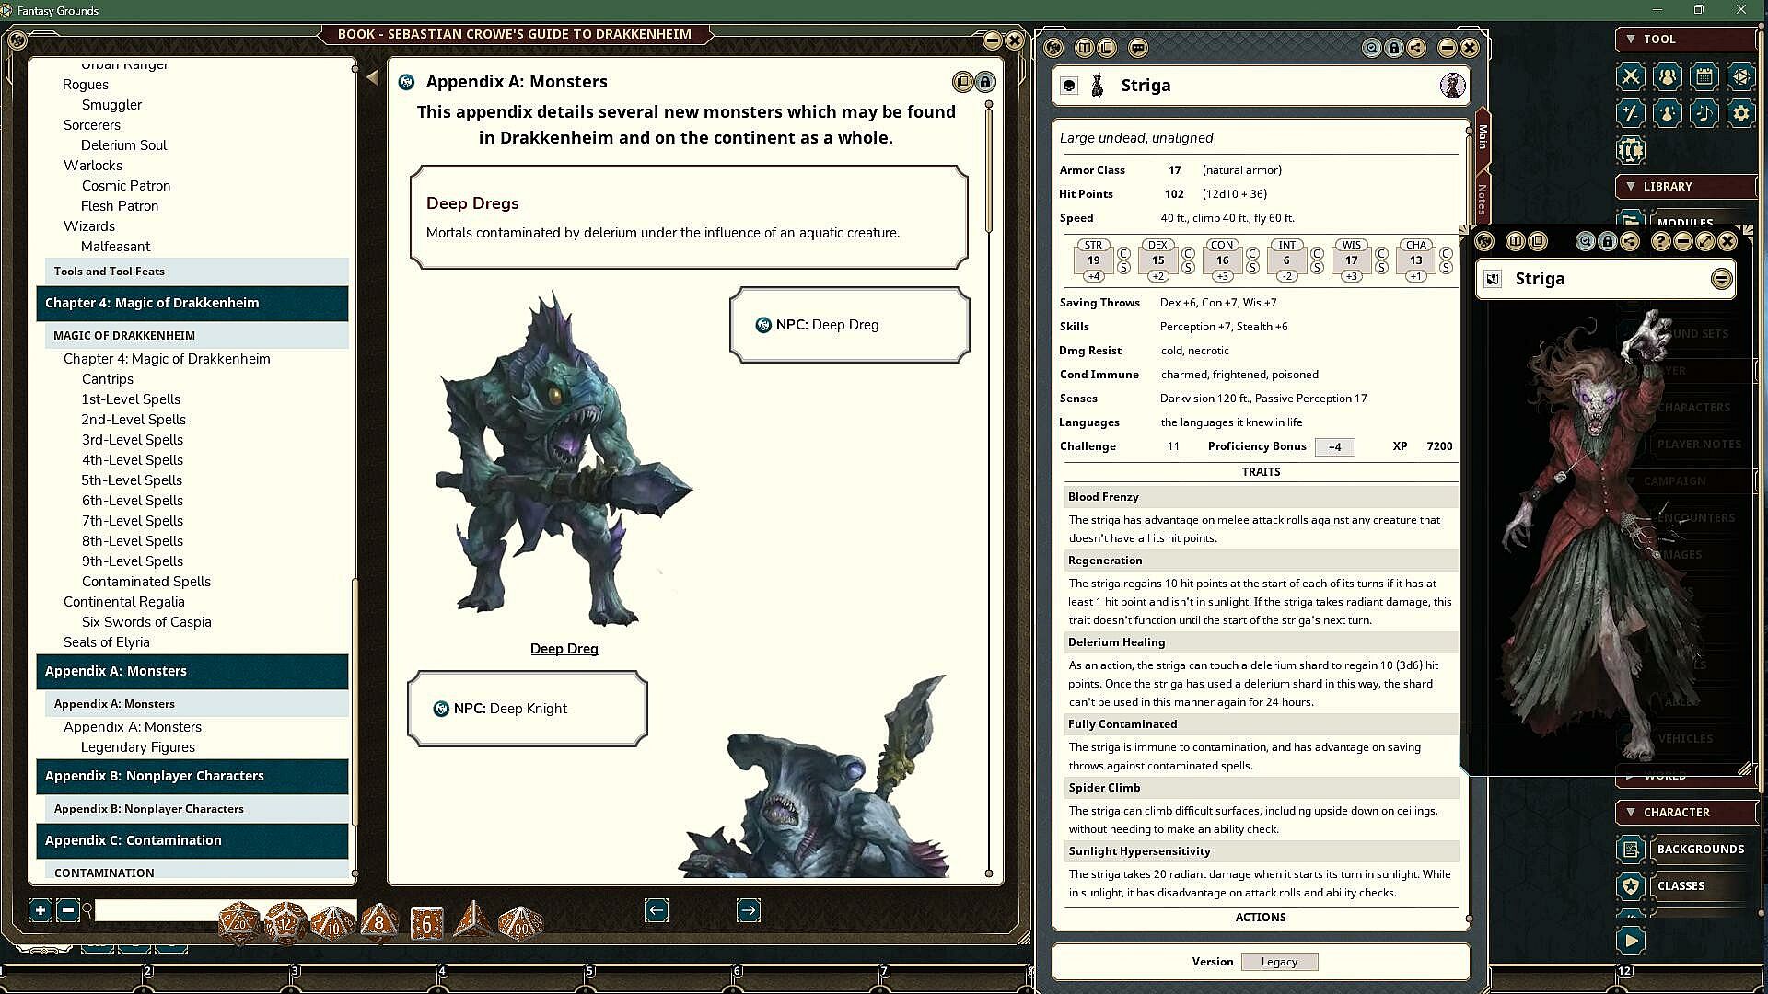Screen dimensions: 1768x994
Task: Click the Legacy version button
Action: [1279, 962]
